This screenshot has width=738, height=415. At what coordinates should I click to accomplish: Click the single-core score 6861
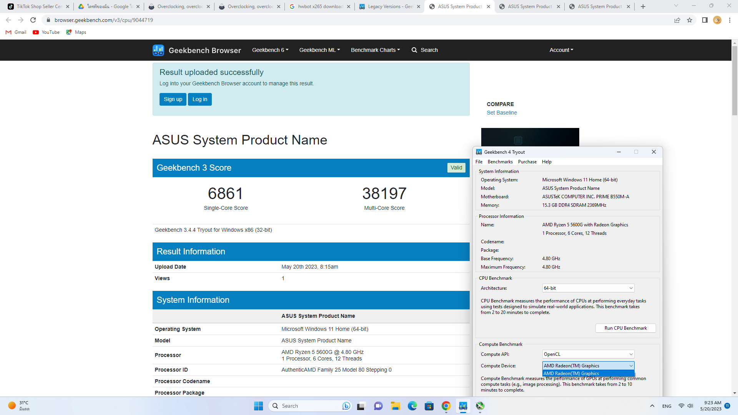226,193
